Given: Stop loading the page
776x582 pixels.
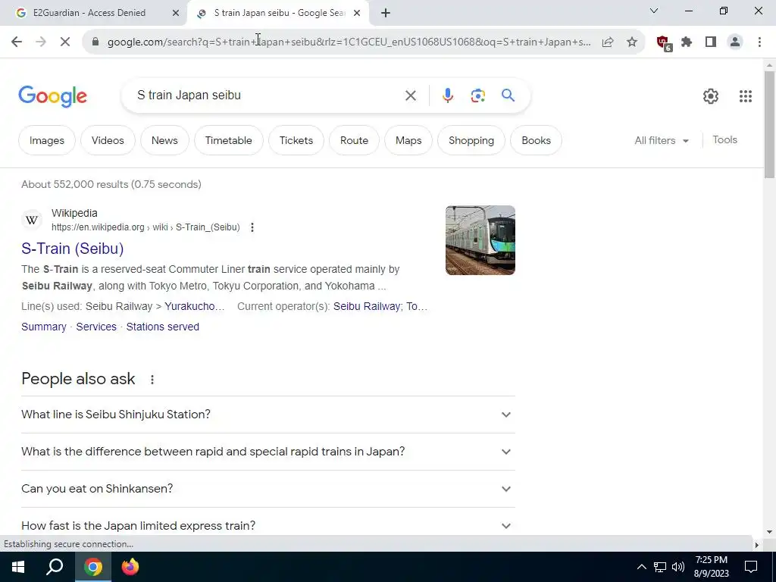Looking at the screenshot, I should point(65,42).
